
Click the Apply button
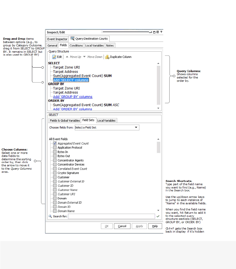tap(139, 226)
